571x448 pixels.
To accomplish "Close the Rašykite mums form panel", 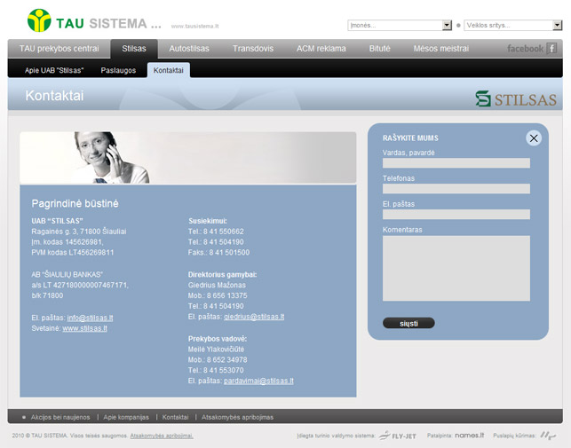I will tap(533, 138).
